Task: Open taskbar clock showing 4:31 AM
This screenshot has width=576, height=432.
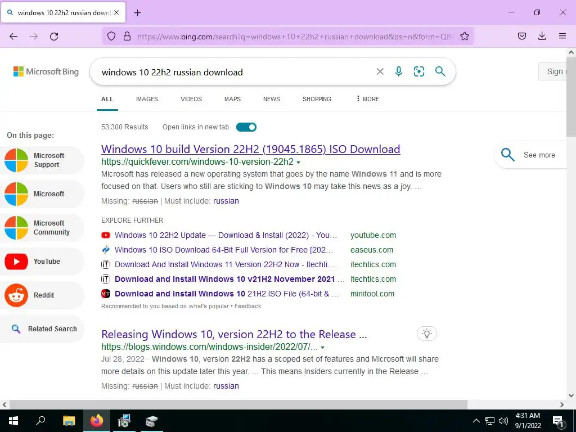Action: pyautogui.click(x=528, y=421)
